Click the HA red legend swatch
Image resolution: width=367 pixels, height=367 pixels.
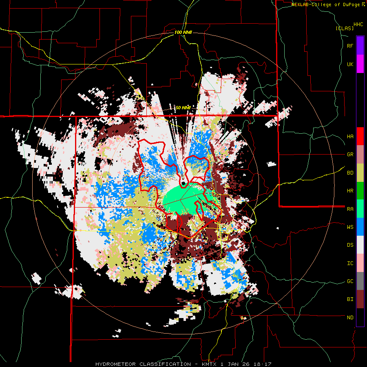(360, 136)
